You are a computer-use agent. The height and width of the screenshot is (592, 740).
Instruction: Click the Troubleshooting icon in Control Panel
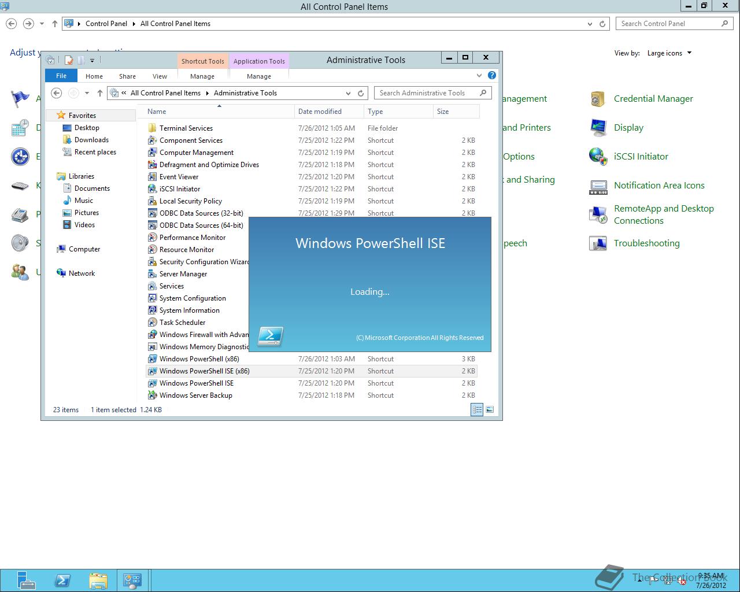598,243
